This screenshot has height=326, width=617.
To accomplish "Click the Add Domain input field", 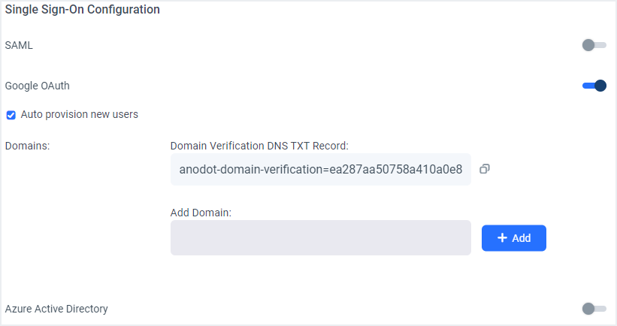I will coord(321,237).
